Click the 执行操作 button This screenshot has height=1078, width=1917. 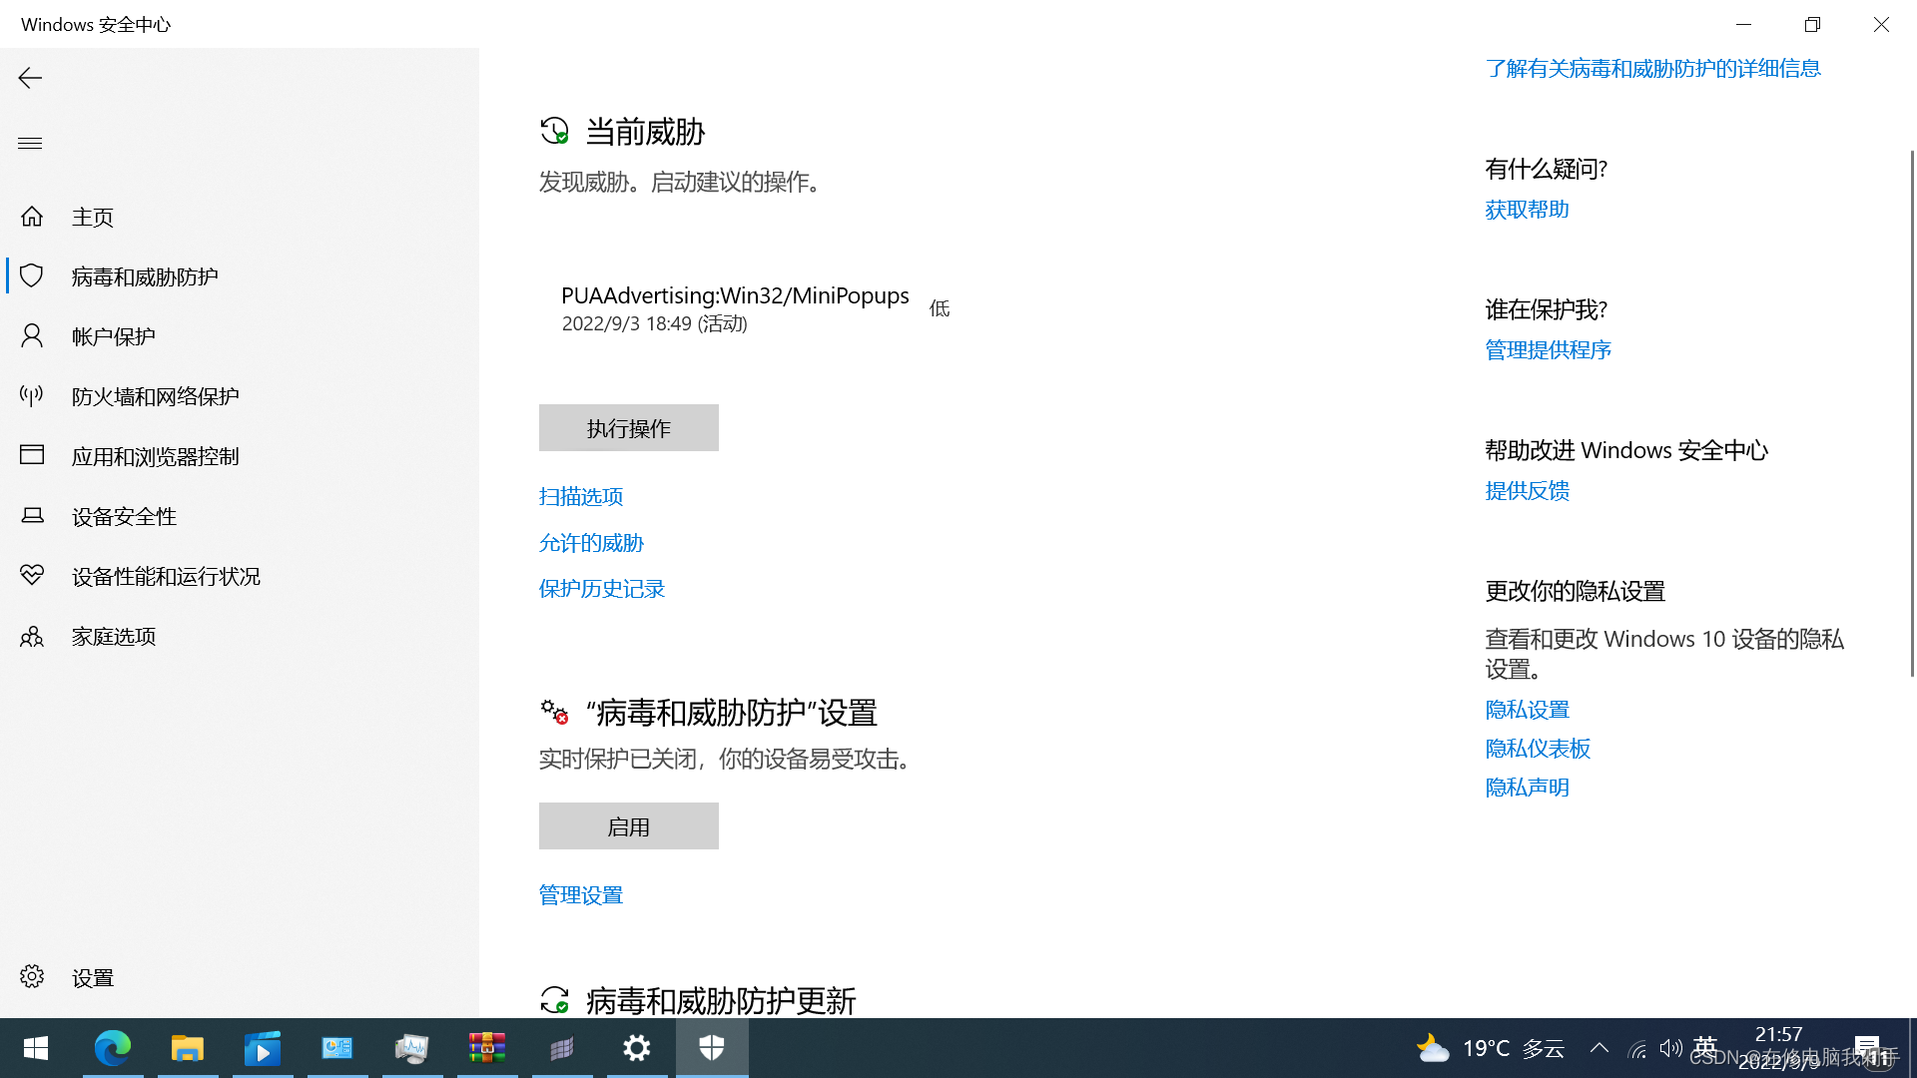tap(628, 428)
